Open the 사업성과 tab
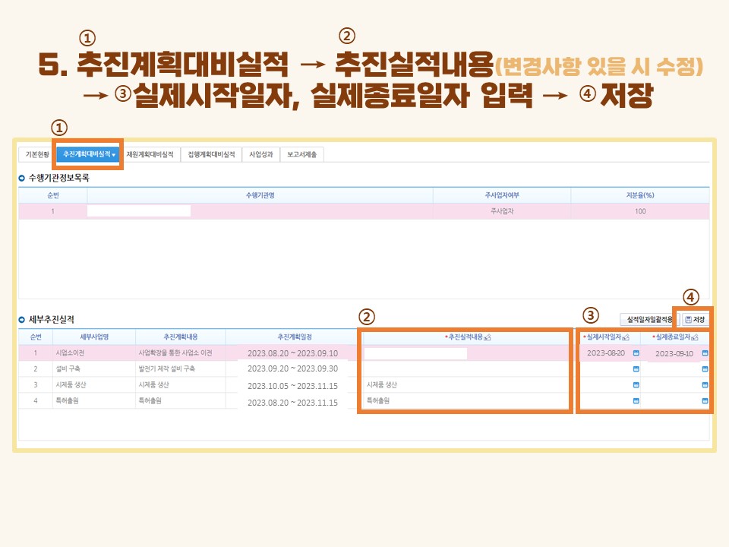Image resolution: width=729 pixels, height=547 pixels. click(260, 154)
